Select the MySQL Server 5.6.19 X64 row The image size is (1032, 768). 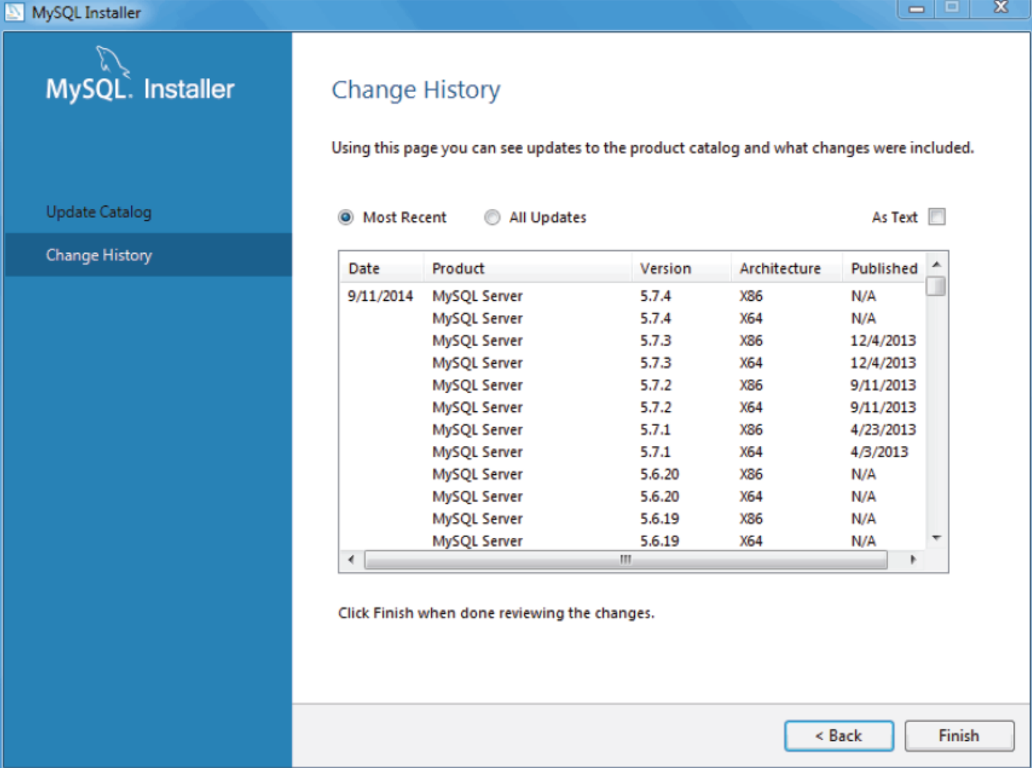point(553,541)
